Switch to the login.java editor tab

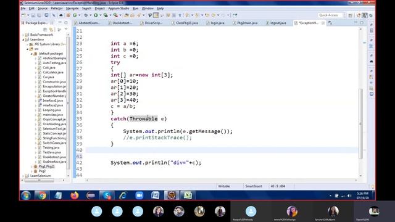pos(215,23)
